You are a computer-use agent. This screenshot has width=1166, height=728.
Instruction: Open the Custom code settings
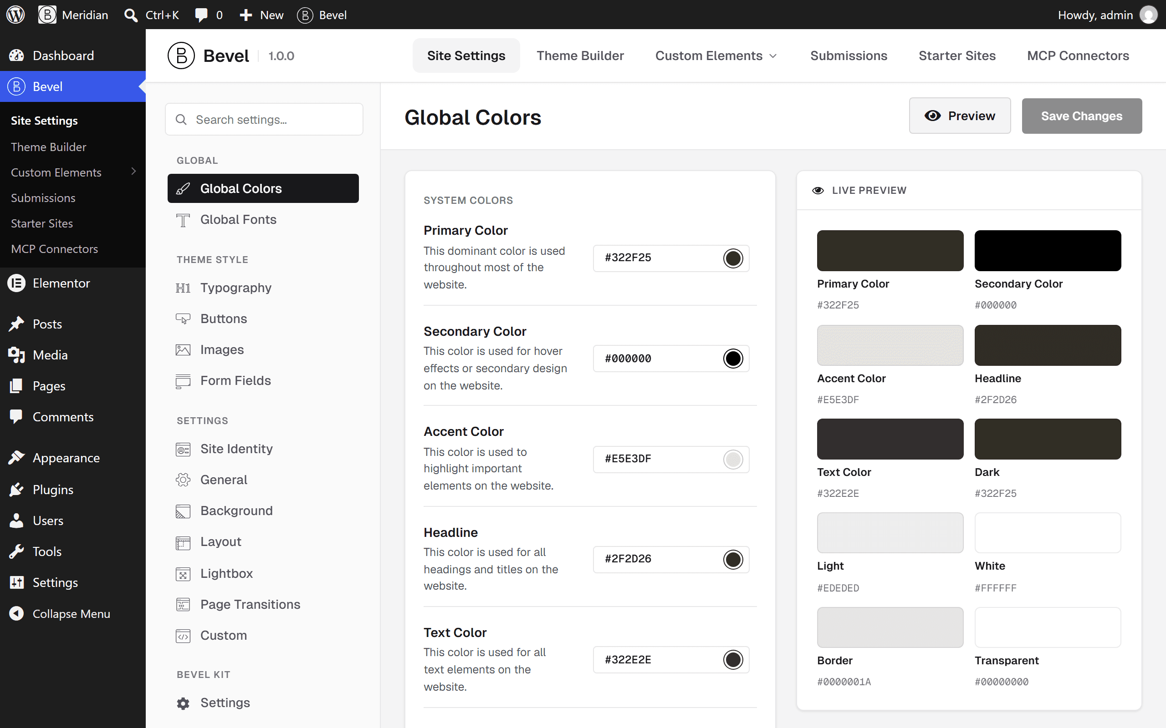click(263, 635)
